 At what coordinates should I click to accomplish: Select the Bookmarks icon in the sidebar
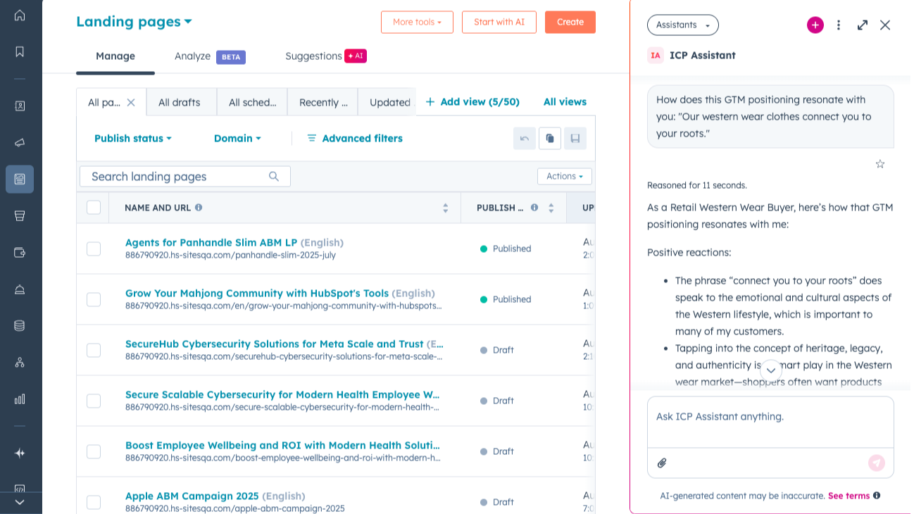pos(20,51)
